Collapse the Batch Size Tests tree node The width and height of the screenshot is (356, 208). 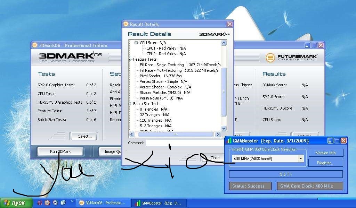click(130, 104)
